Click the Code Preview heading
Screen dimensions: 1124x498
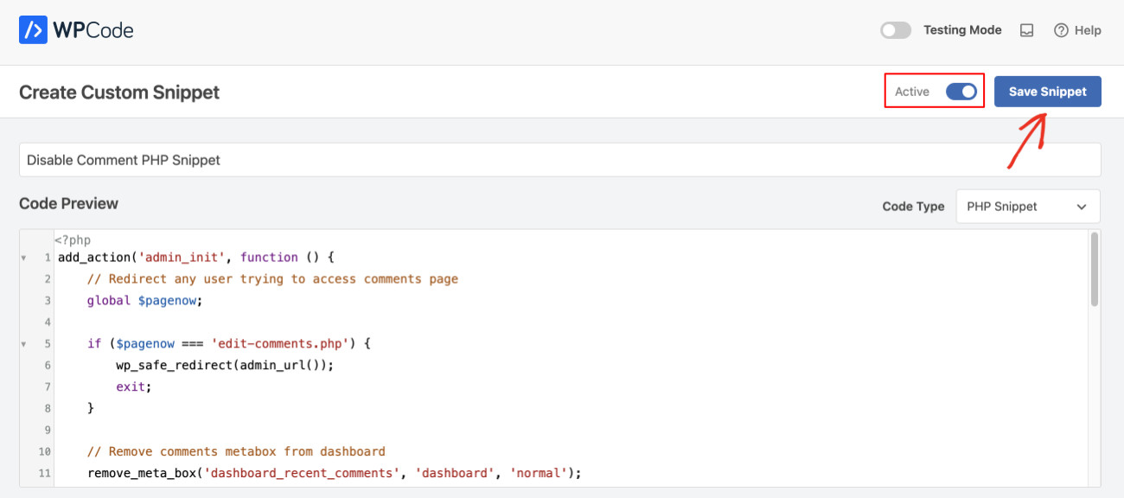click(68, 203)
